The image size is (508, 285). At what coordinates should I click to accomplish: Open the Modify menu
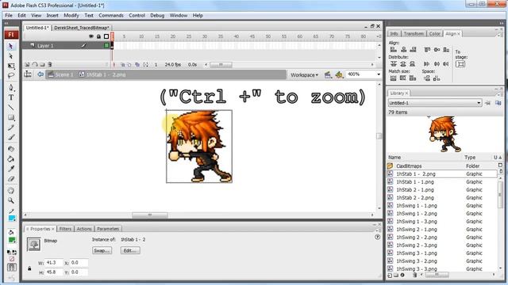(x=71, y=15)
